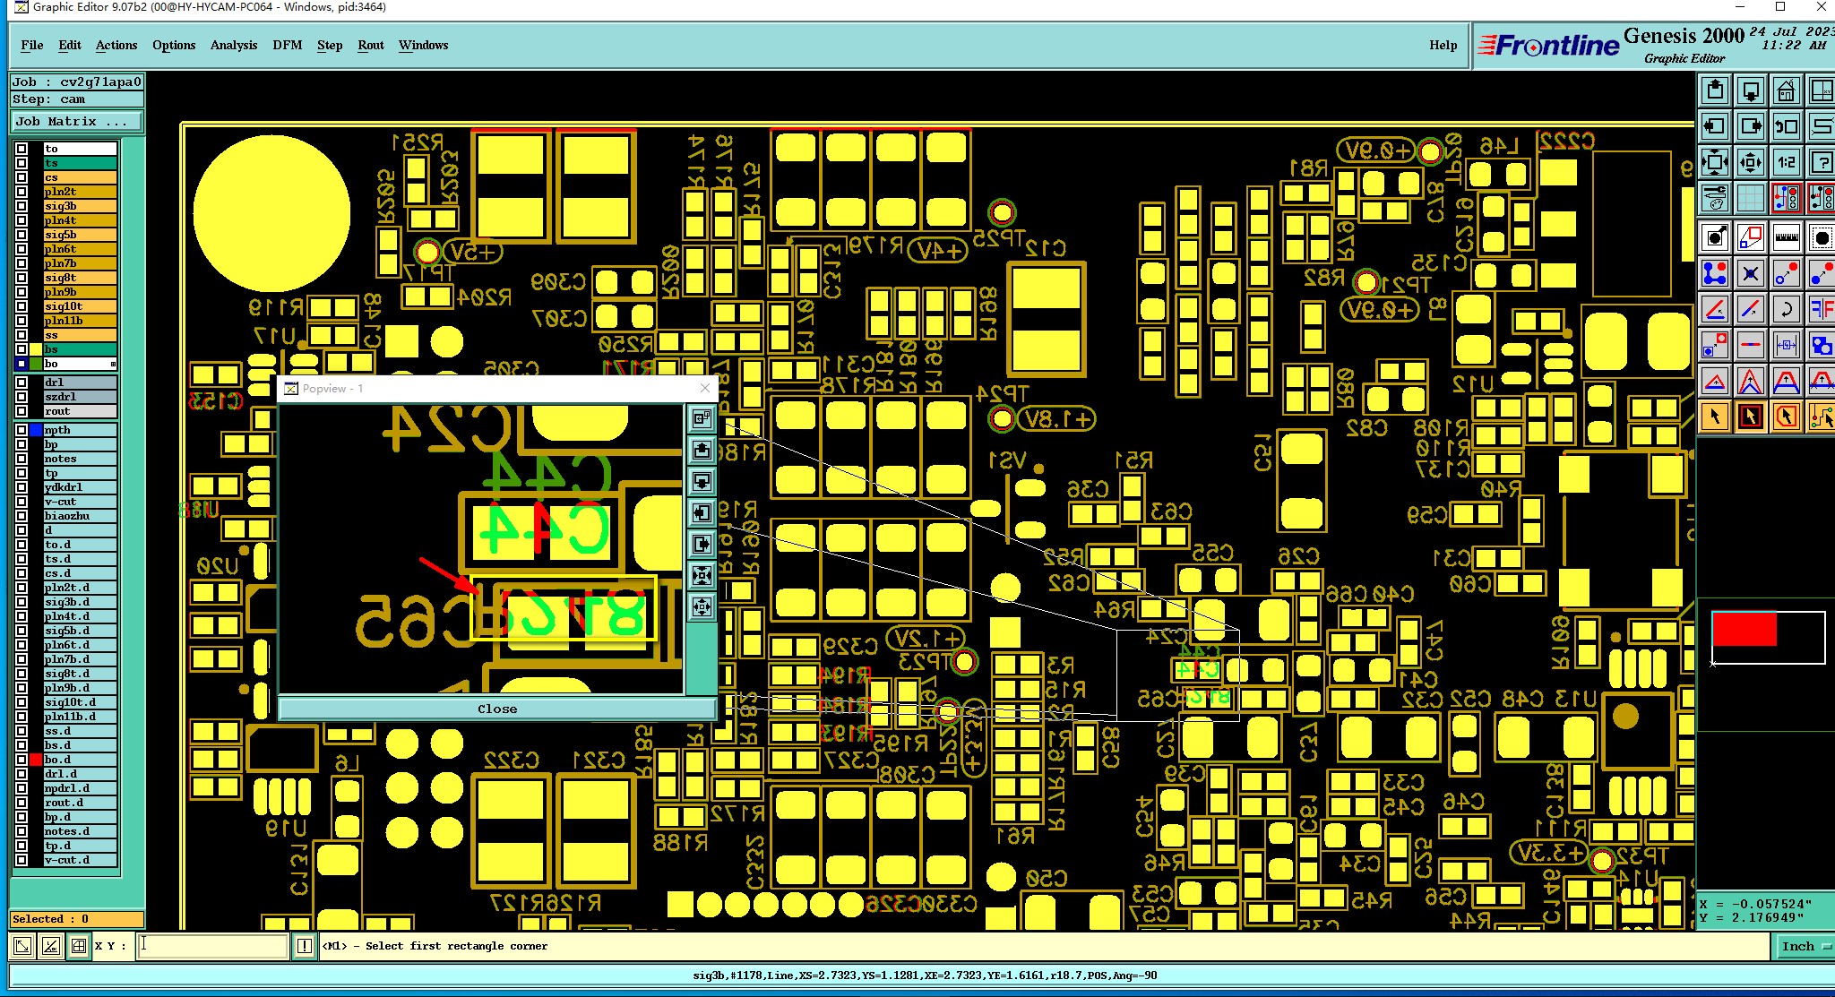This screenshot has width=1835, height=997.
Task: Open the DFM menu
Action: tap(287, 45)
